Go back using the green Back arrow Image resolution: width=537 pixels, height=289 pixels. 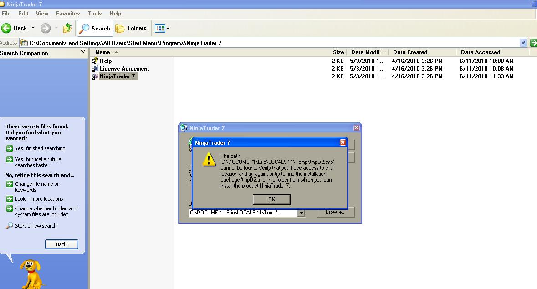point(14,28)
